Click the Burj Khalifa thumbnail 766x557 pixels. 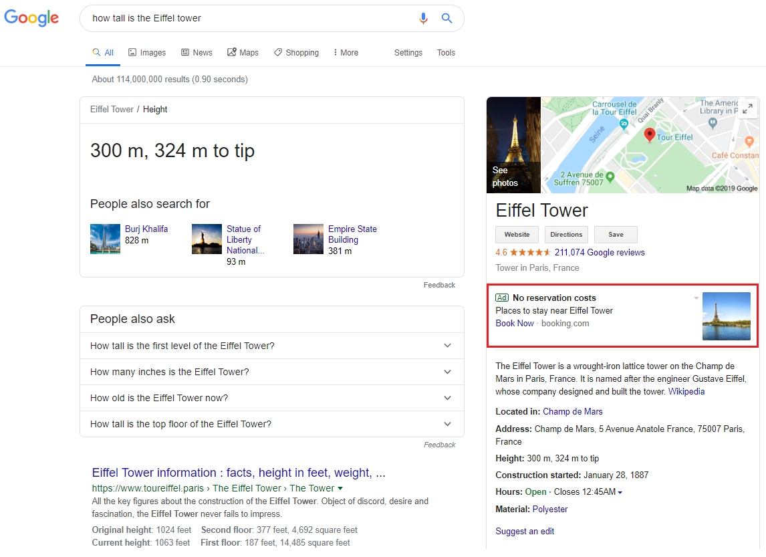coord(105,239)
